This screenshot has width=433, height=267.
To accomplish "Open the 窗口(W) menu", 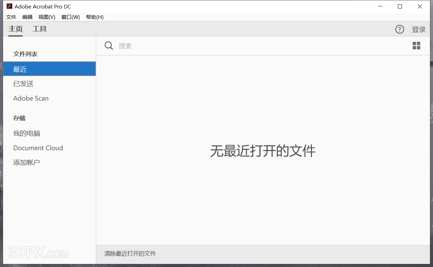I will click(71, 17).
